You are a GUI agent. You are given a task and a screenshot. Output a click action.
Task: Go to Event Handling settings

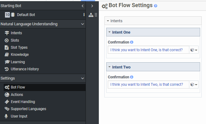point(23,102)
